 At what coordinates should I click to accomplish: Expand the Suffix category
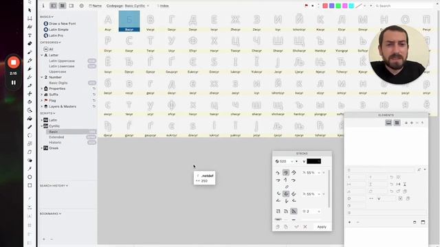pyautogui.click(x=42, y=95)
